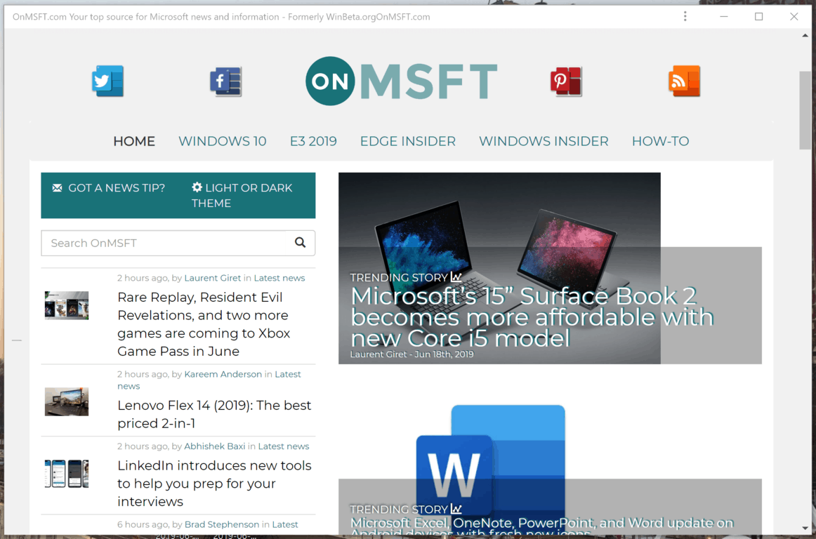Open the WINDOWS 10 section

[x=222, y=141]
